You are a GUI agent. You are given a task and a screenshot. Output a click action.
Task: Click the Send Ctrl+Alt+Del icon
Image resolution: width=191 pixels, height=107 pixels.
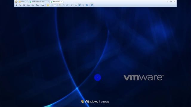[55, 5]
